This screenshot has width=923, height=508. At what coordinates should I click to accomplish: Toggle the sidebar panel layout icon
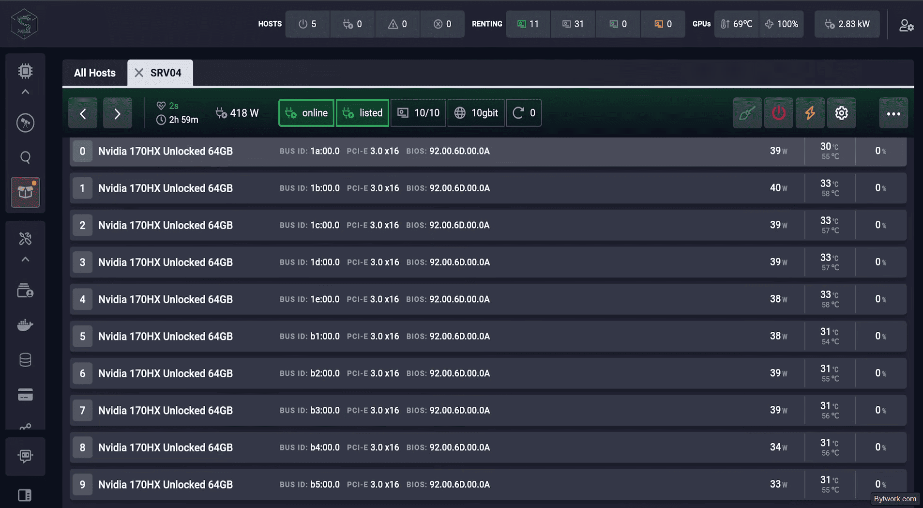click(x=25, y=495)
